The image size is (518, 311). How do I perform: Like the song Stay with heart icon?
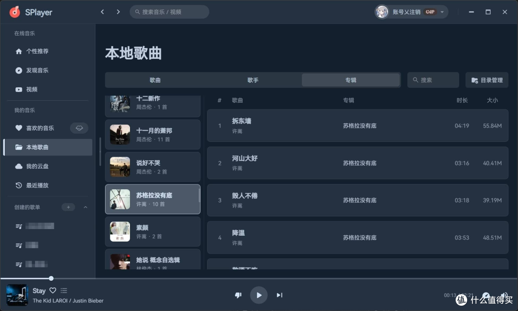point(53,290)
